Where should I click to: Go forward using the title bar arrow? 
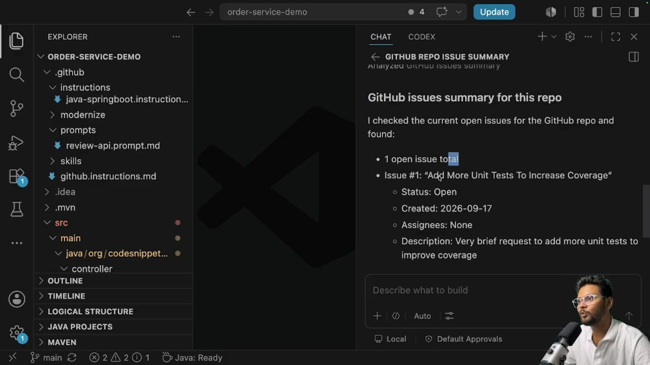click(209, 12)
